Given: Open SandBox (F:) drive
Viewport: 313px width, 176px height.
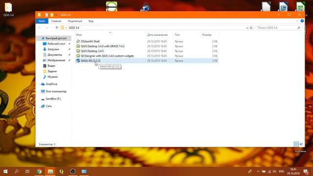Looking at the screenshot, I should 53,99.
